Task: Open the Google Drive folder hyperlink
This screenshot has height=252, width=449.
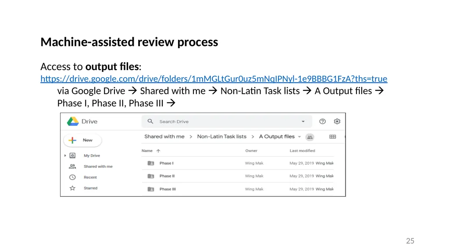Action: click(x=214, y=79)
